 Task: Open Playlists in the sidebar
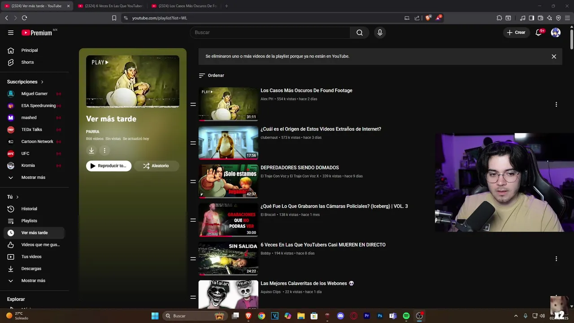click(34, 221)
